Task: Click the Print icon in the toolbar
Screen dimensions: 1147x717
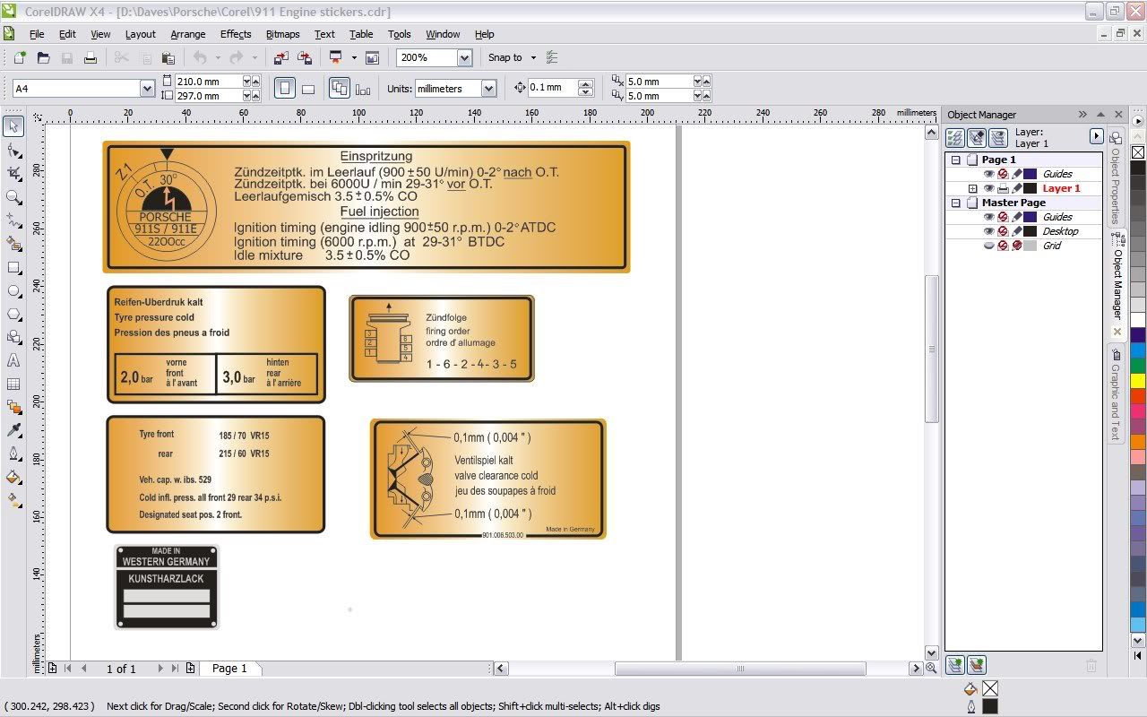Action: pyautogui.click(x=91, y=57)
